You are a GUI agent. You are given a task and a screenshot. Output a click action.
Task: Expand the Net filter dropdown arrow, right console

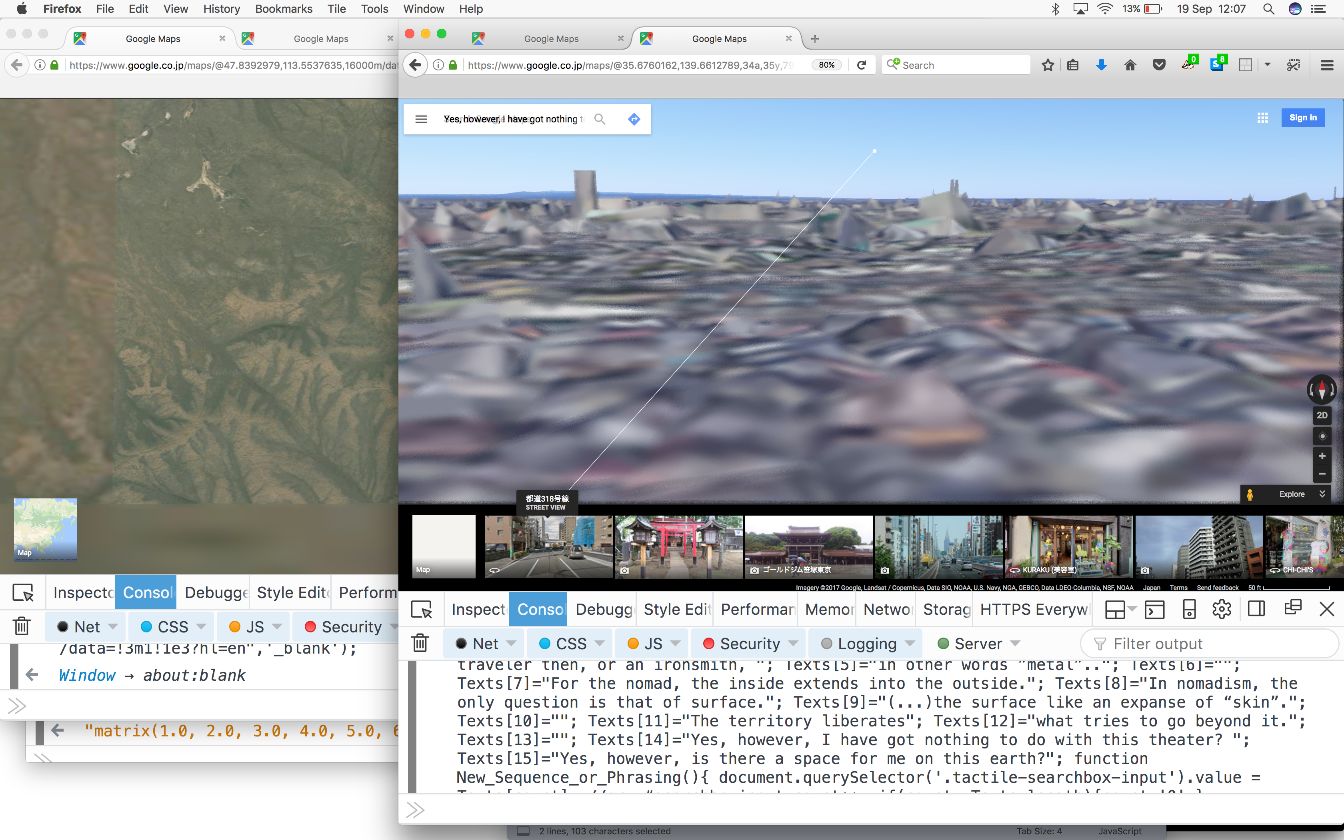511,643
